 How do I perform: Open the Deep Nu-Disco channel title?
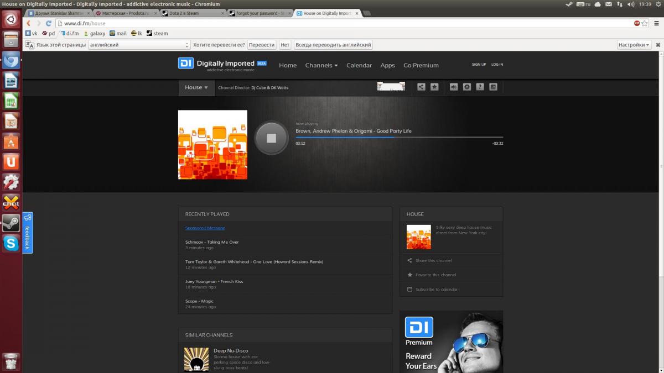click(231, 350)
